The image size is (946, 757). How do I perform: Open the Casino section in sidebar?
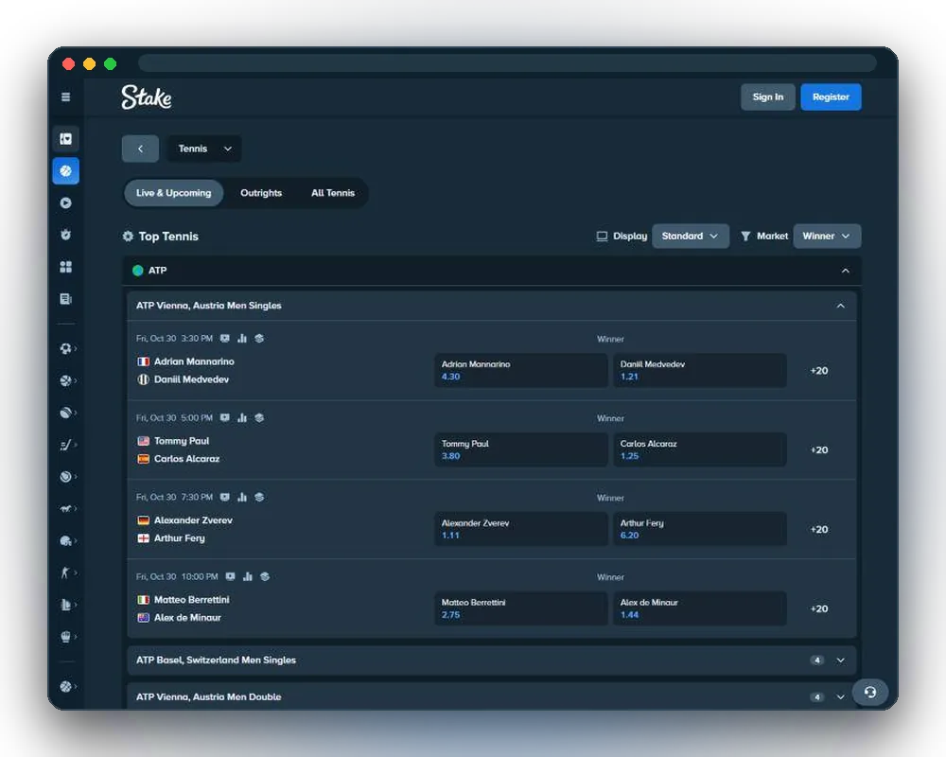click(66, 139)
